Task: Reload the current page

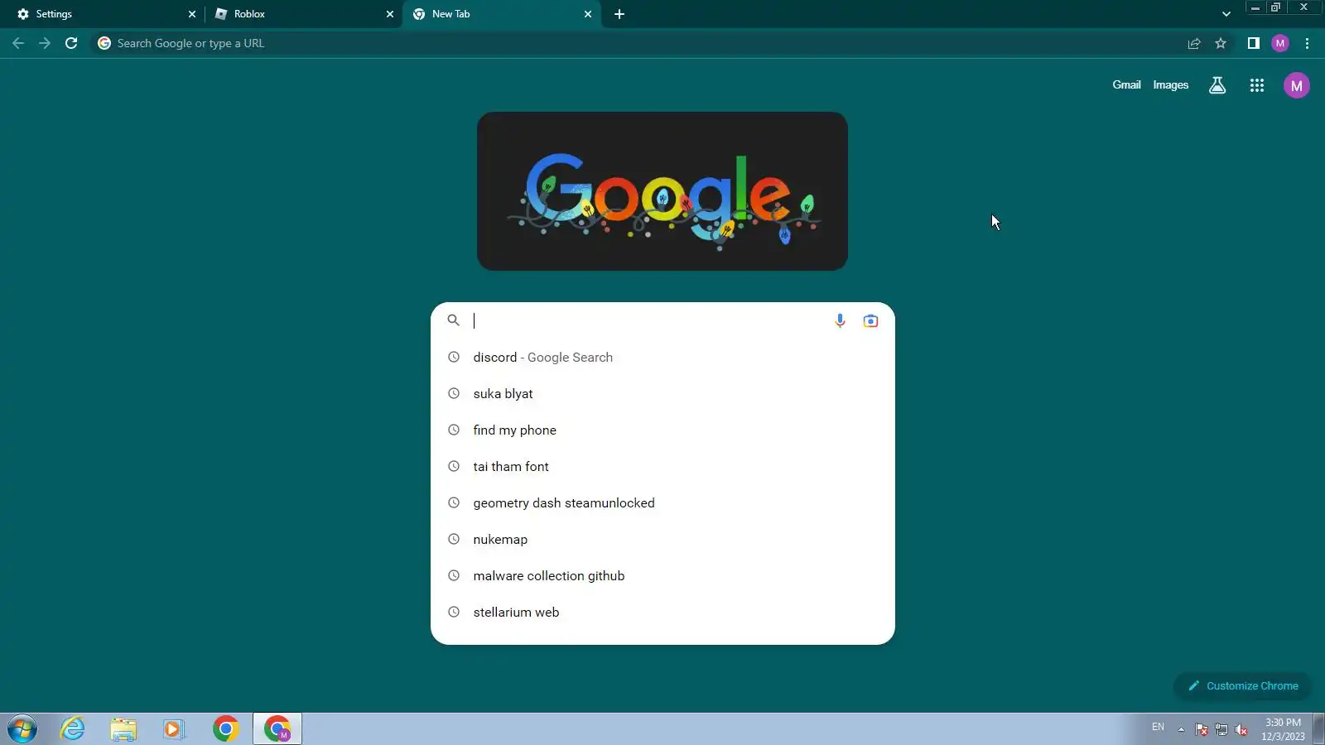Action: coord(71,43)
